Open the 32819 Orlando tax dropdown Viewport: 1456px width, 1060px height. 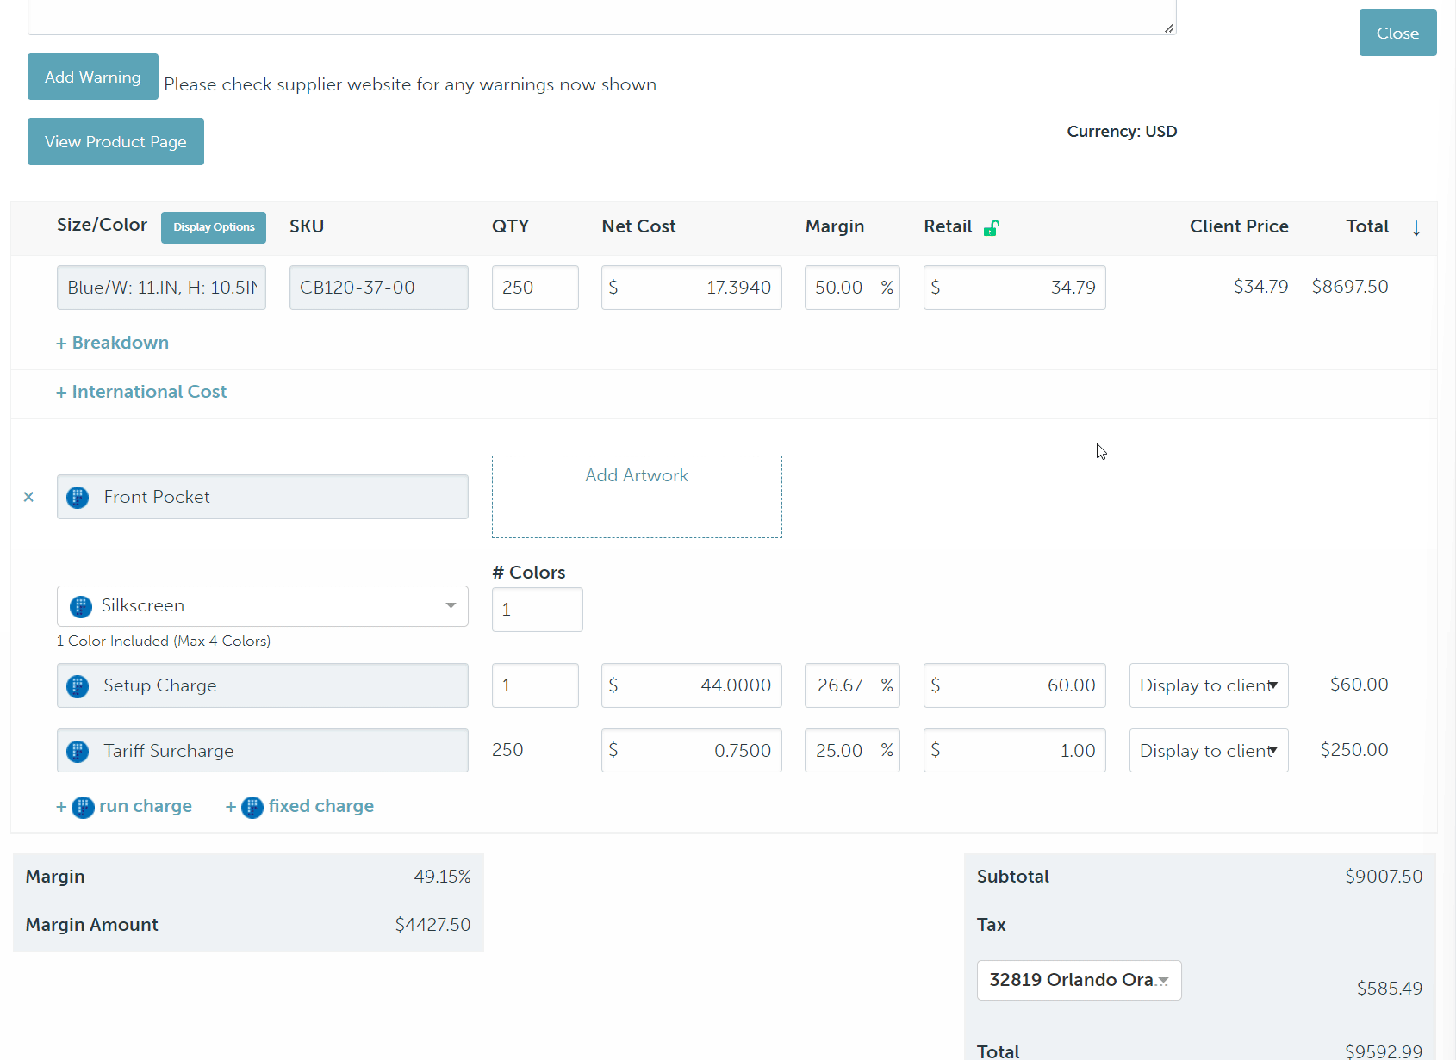coord(1079,980)
